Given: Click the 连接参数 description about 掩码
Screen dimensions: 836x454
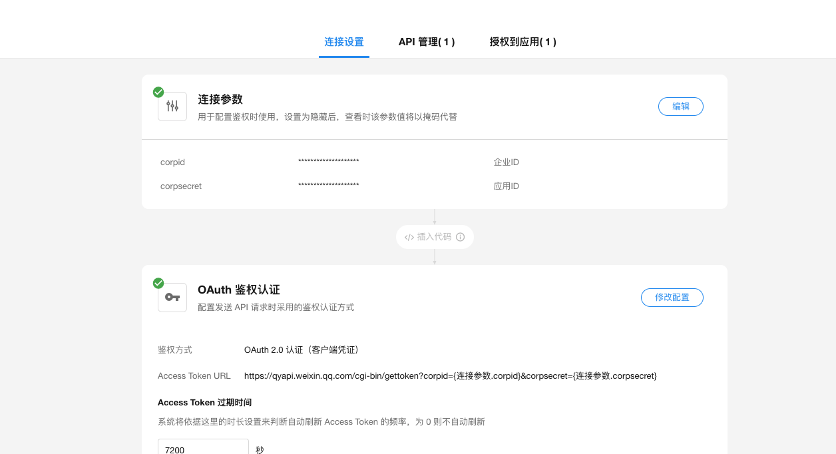Looking at the screenshot, I should (x=327, y=117).
